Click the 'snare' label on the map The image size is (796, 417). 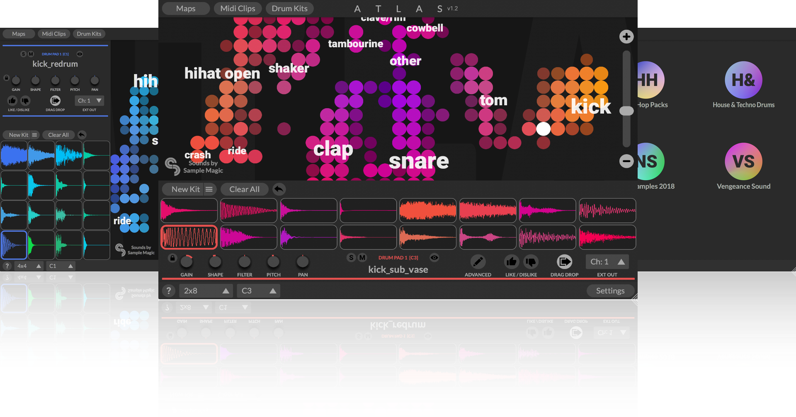tap(419, 161)
